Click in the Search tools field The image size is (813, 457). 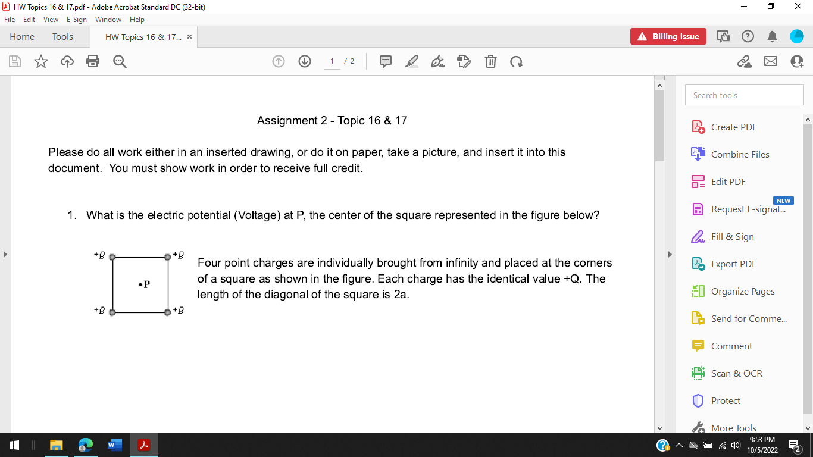click(x=744, y=95)
